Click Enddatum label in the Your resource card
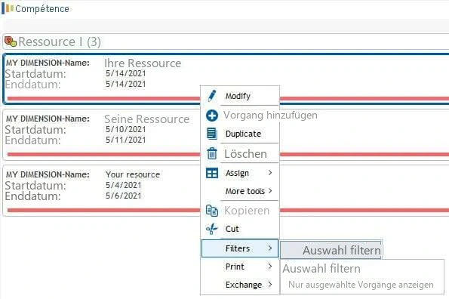 [x=32, y=196]
